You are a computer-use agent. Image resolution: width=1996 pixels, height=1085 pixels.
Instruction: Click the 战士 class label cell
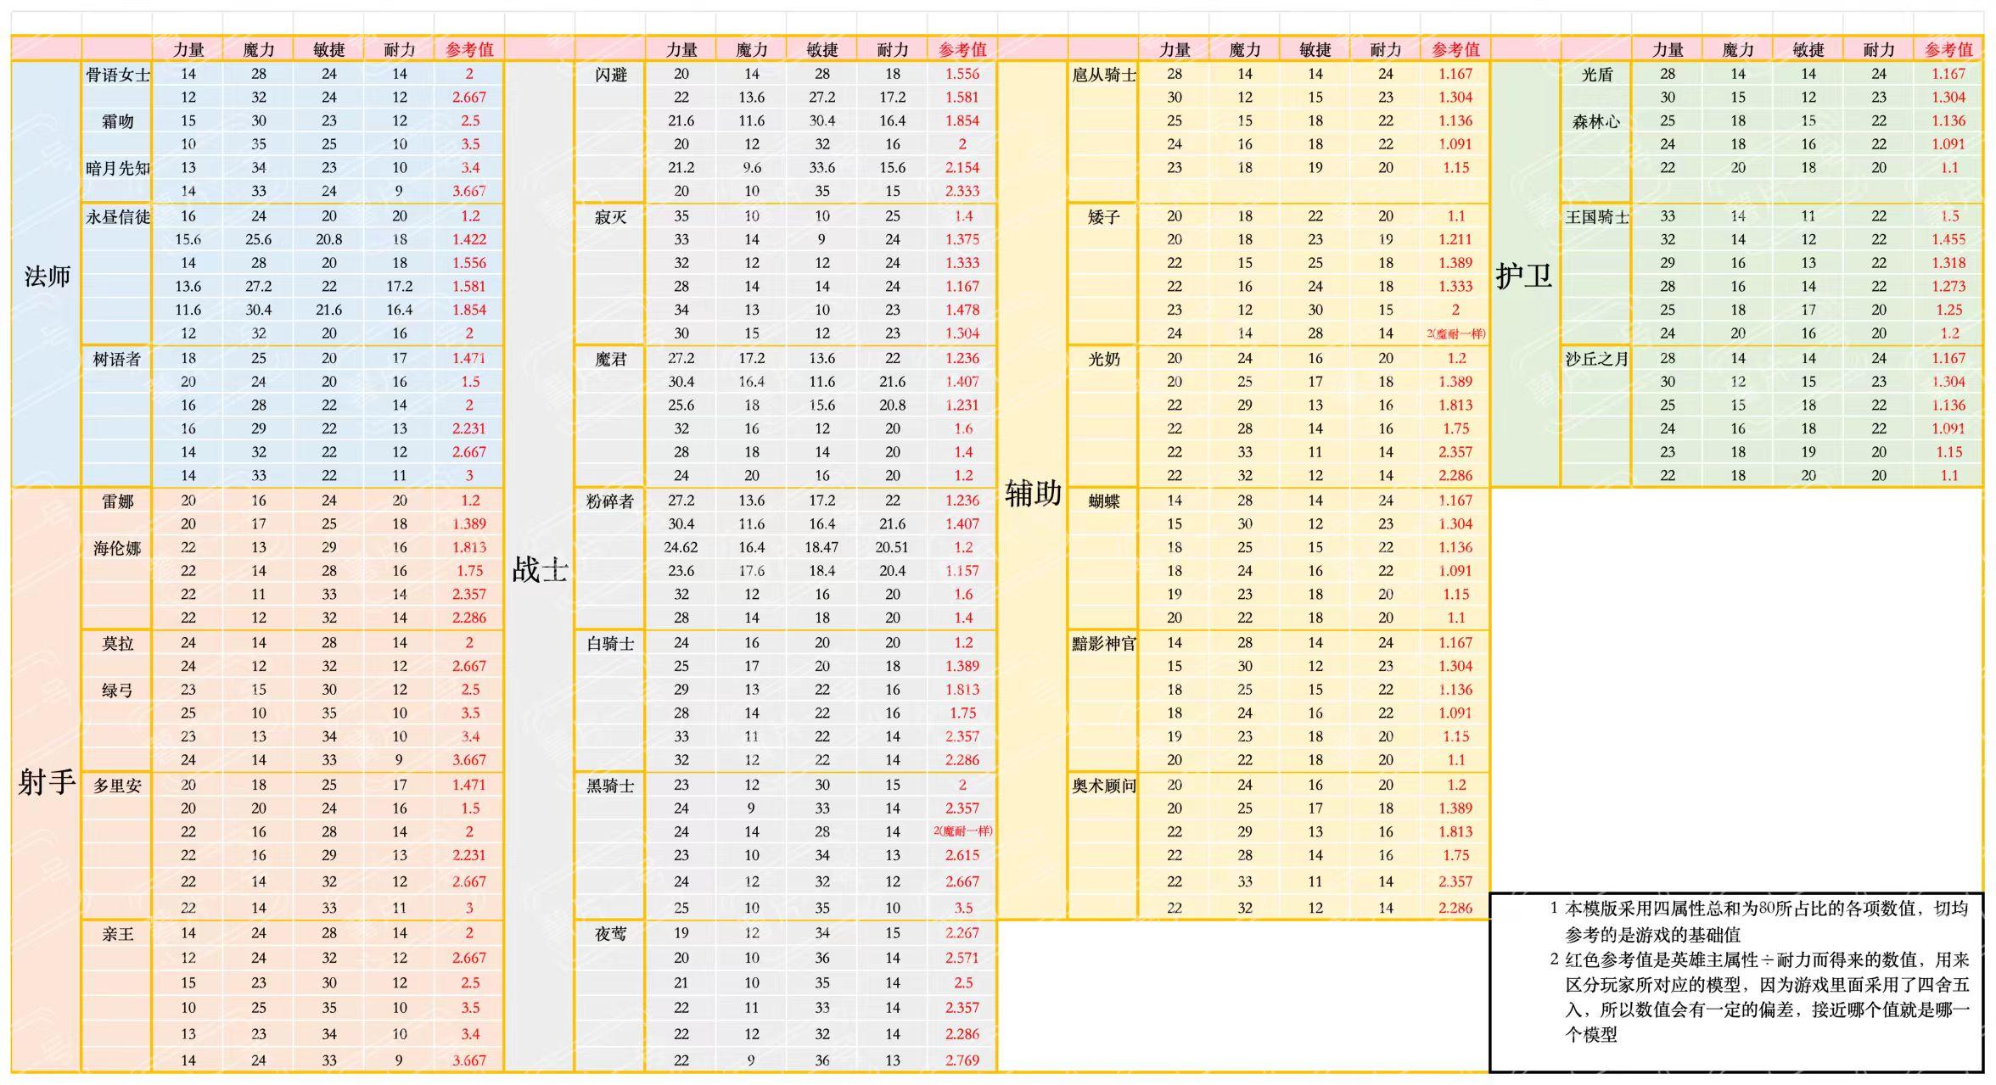click(x=540, y=570)
